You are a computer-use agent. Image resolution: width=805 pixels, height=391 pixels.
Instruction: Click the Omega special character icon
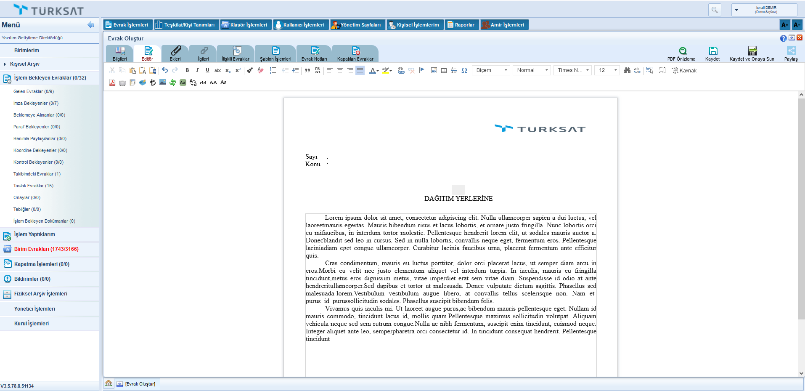click(x=464, y=70)
